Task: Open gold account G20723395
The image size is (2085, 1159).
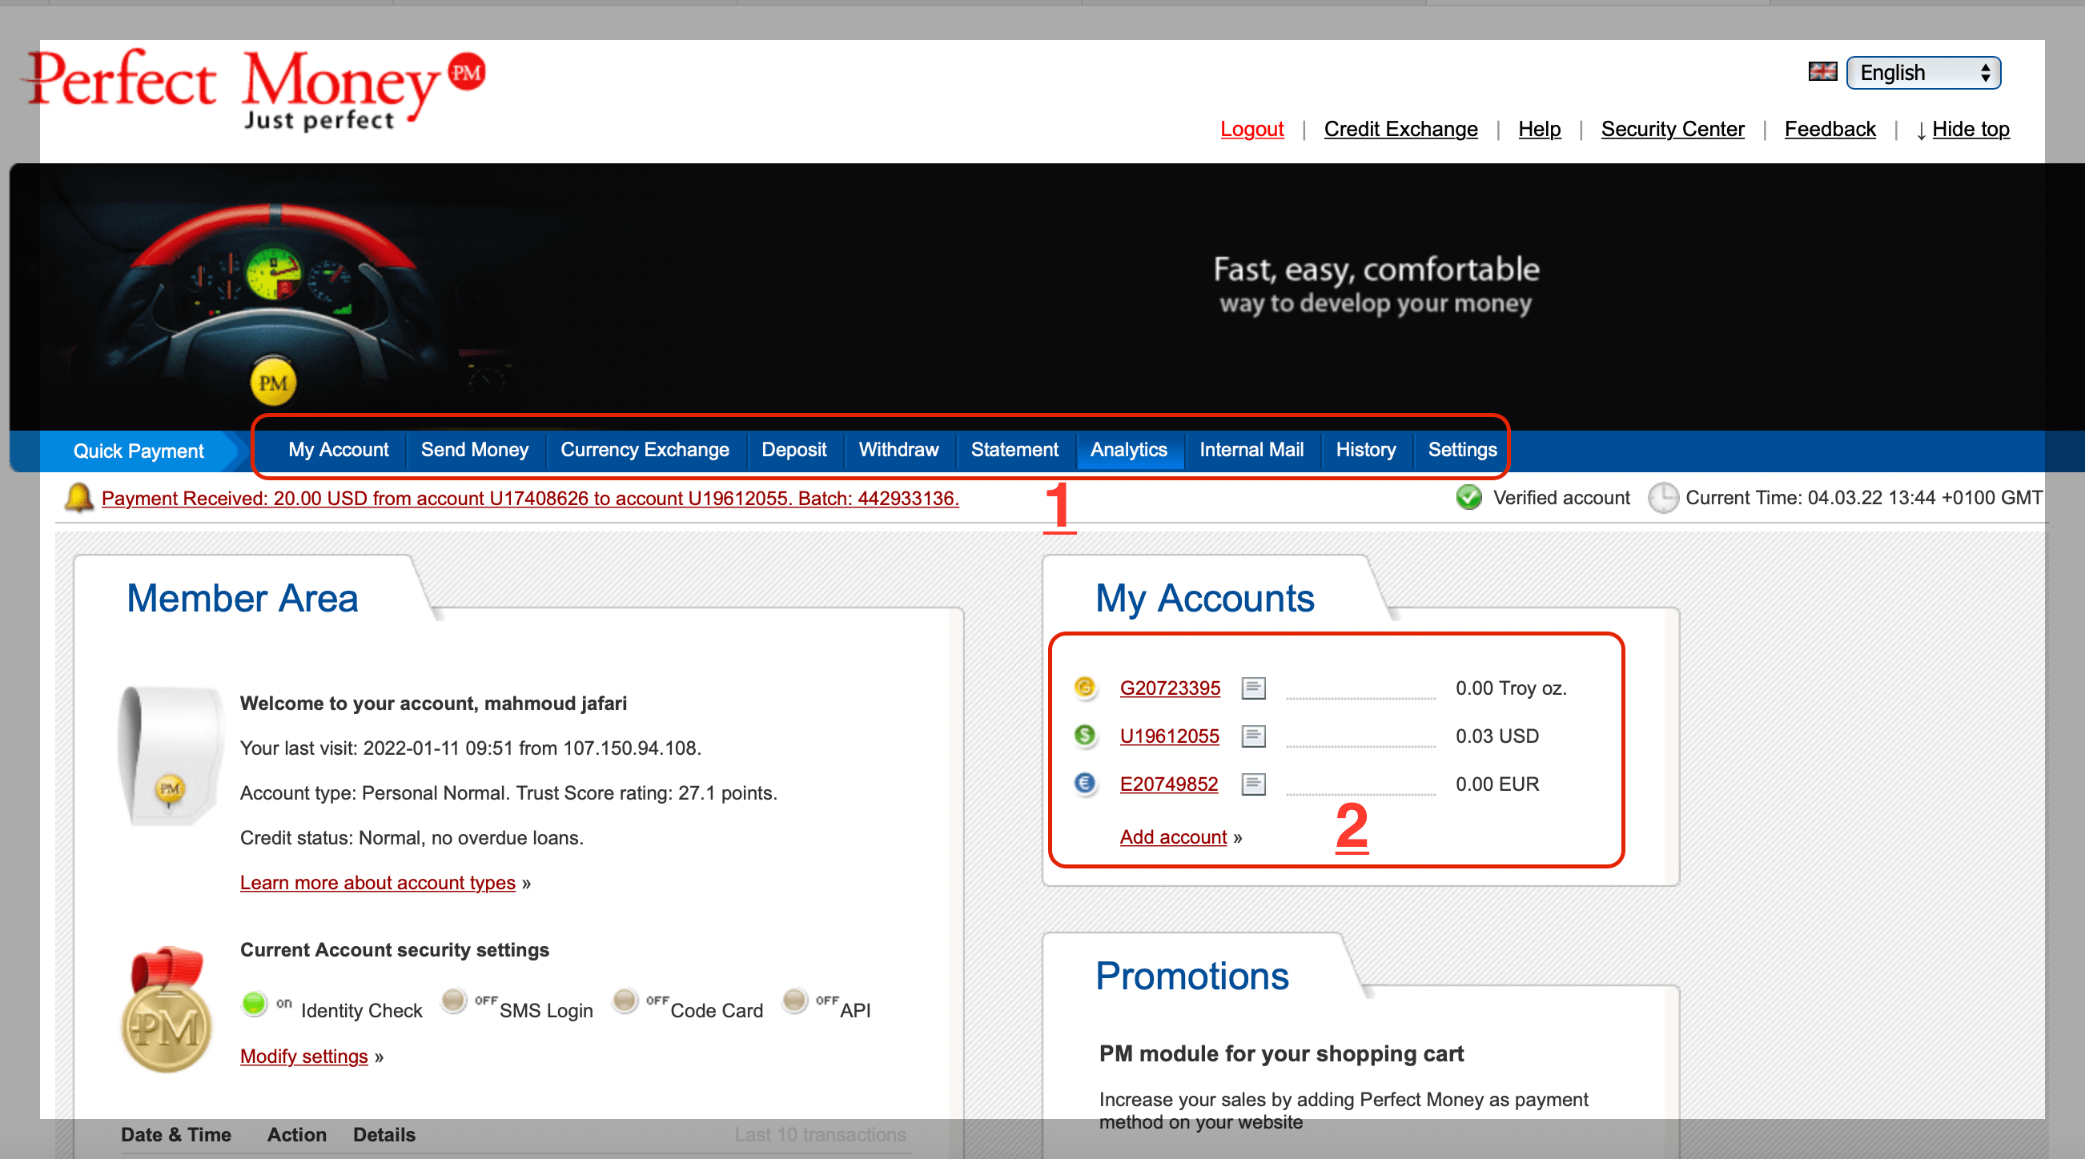Action: [x=1170, y=688]
